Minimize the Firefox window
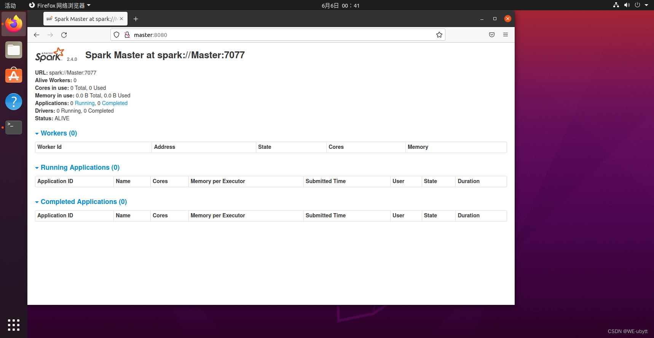Screen dimensions: 654x338 click(x=482, y=19)
